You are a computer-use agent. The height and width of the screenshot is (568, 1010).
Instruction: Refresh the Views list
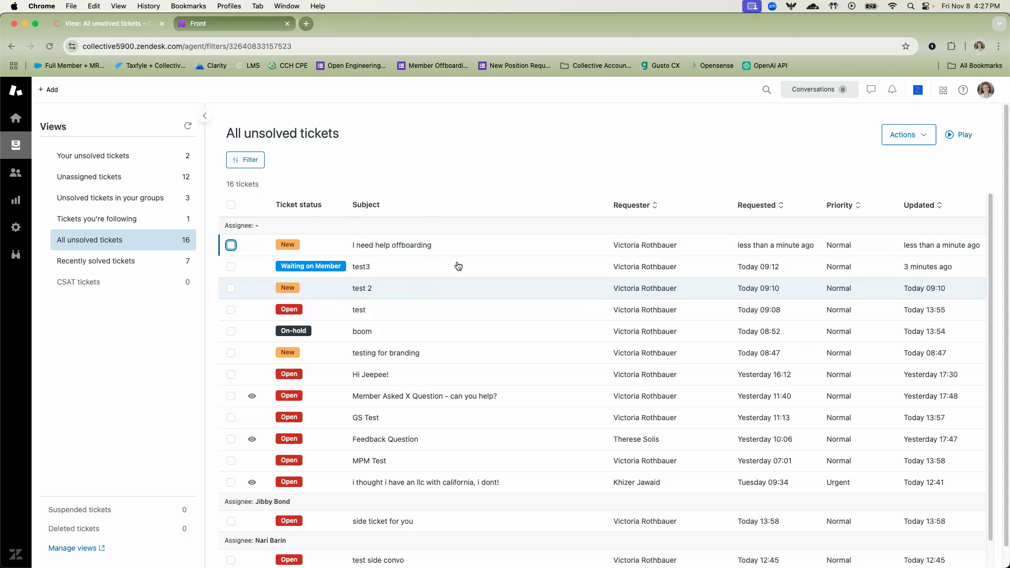point(188,126)
